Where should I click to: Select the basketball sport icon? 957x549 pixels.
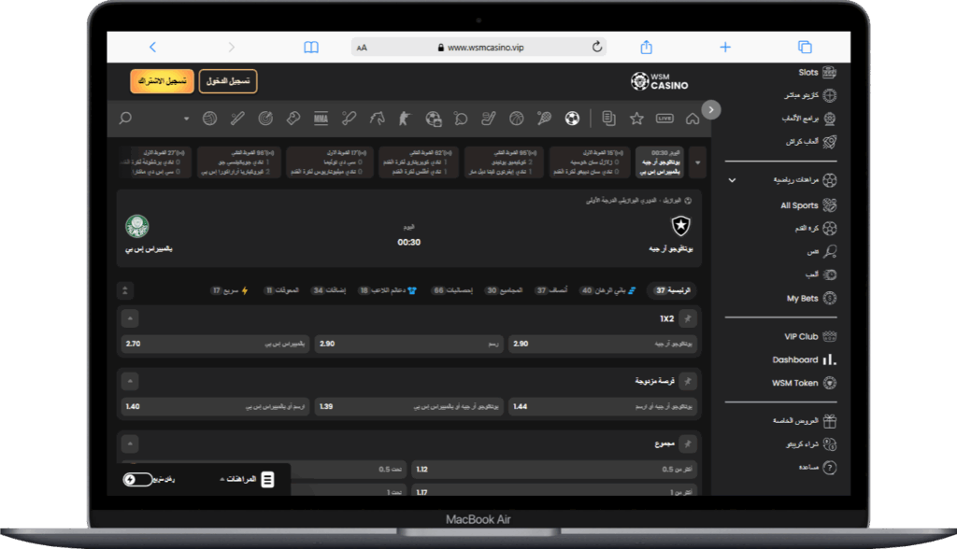coord(517,119)
